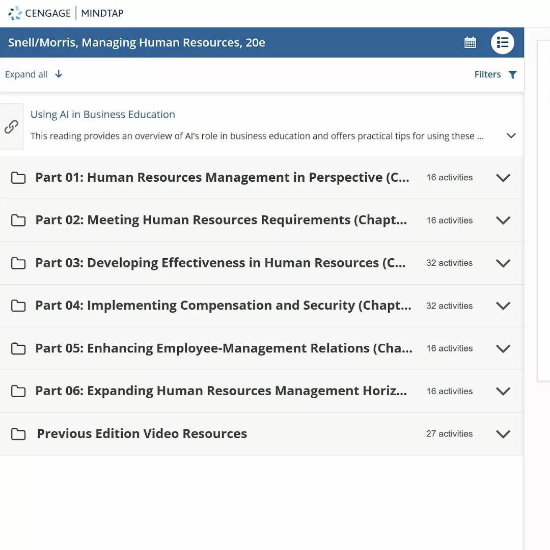Click the Expand all down-arrow icon
Viewport: 550px width, 550px height.
coord(59,74)
